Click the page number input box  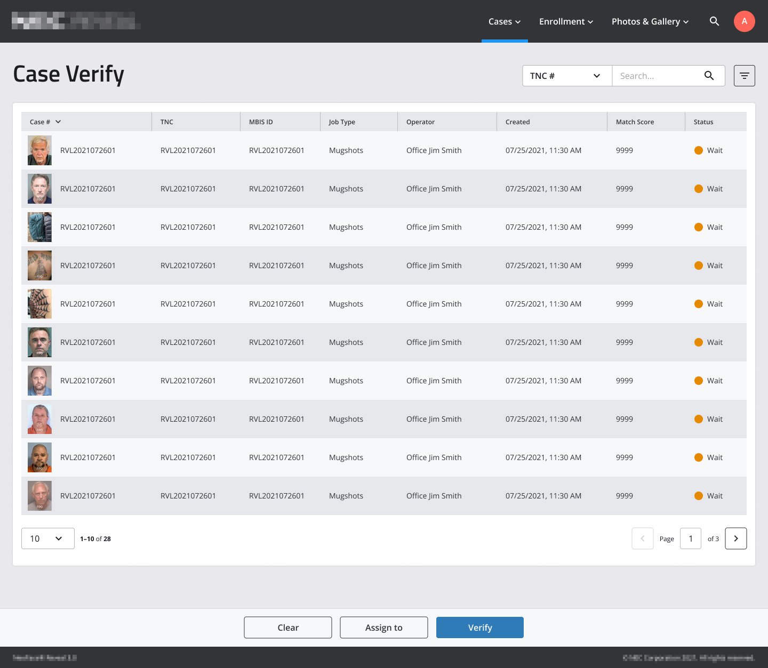691,538
